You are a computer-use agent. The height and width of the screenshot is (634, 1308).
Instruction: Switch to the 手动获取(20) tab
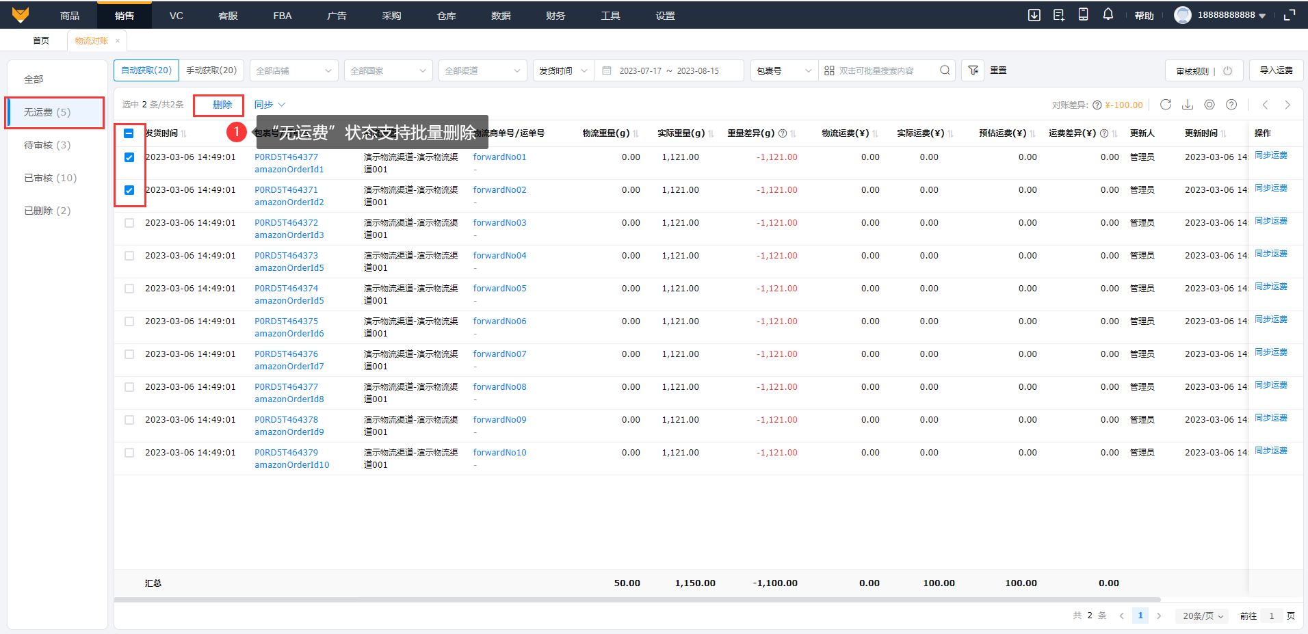tap(211, 70)
